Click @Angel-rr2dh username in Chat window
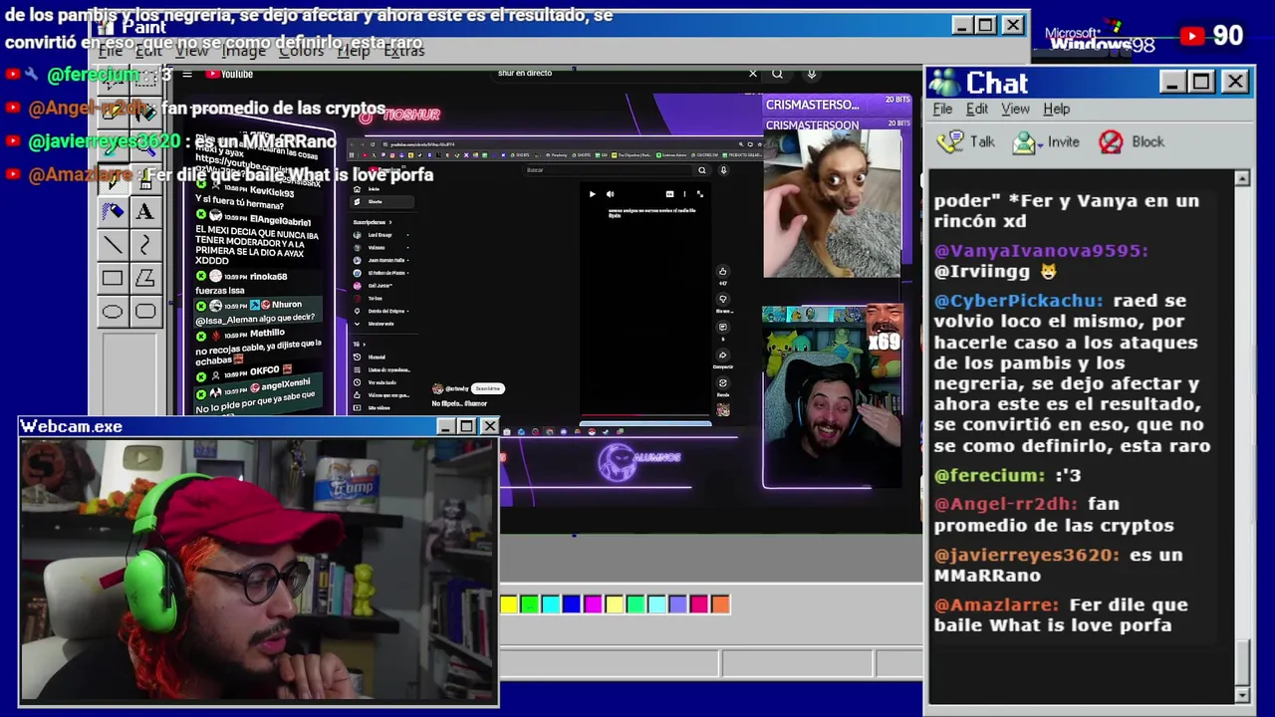Screen dimensions: 1275x717 (x=1006, y=505)
